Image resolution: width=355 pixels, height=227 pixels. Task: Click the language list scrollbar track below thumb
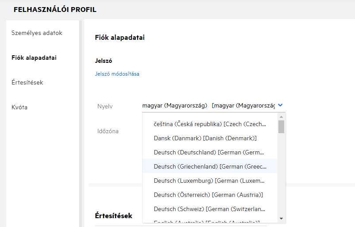click(281, 177)
